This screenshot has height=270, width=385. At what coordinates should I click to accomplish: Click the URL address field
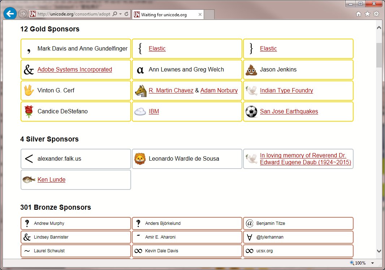pos(74,14)
